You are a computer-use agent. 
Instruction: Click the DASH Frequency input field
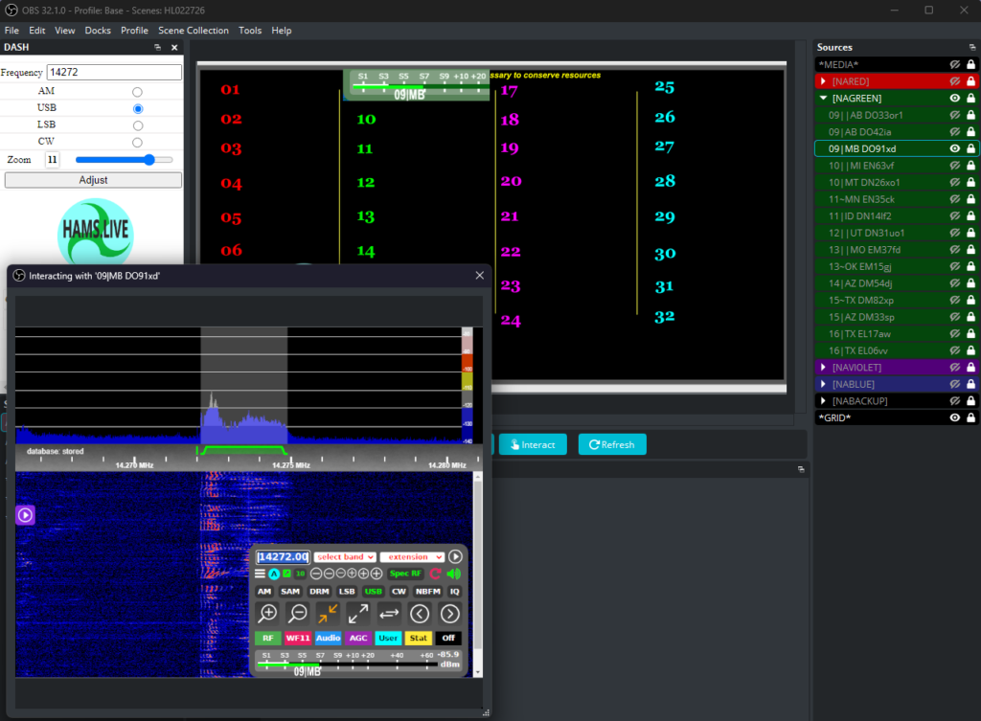click(x=114, y=72)
